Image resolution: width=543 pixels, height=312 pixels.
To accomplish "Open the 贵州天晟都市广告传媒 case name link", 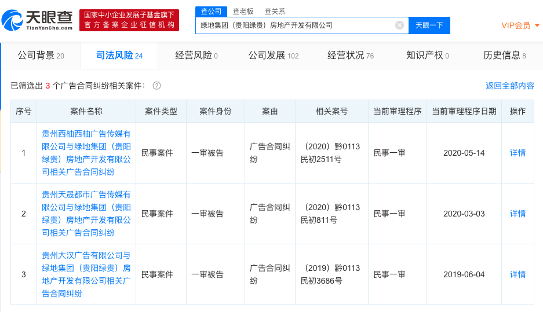I will click(x=86, y=214).
